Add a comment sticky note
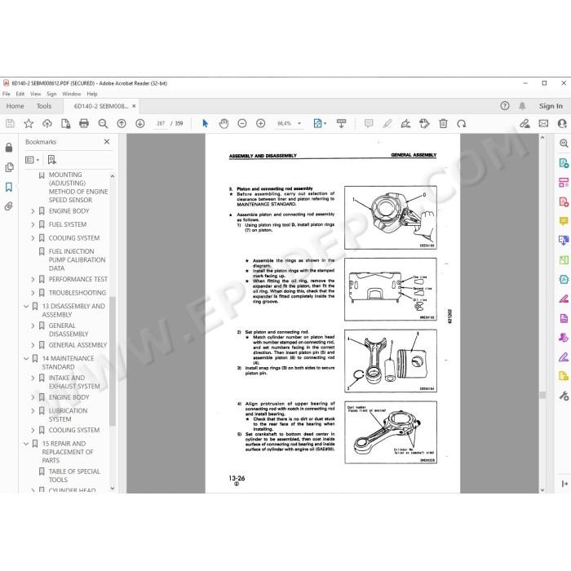 pyautogui.click(x=369, y=124)
